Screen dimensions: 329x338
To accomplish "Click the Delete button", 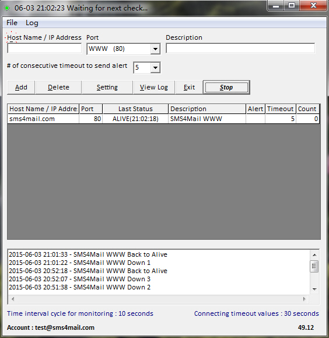I will (58, 87).
